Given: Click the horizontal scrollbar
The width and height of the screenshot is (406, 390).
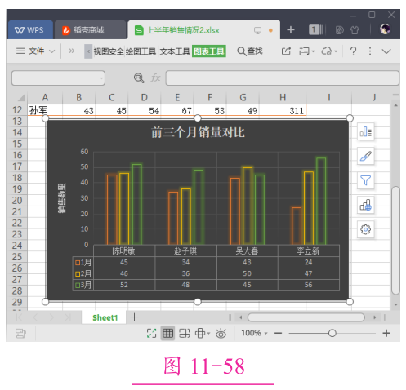Looking at the screenshot, I should (x=306, y=317).
